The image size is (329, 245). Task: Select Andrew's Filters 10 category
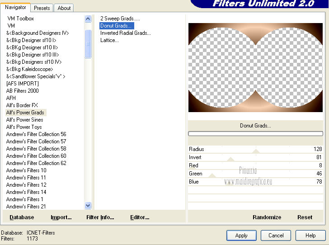(26, 170)
